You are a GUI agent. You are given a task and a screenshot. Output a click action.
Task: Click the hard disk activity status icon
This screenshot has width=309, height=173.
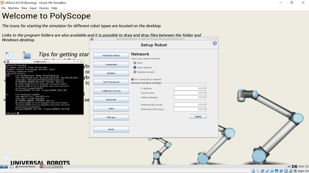[x=253, y=170]
